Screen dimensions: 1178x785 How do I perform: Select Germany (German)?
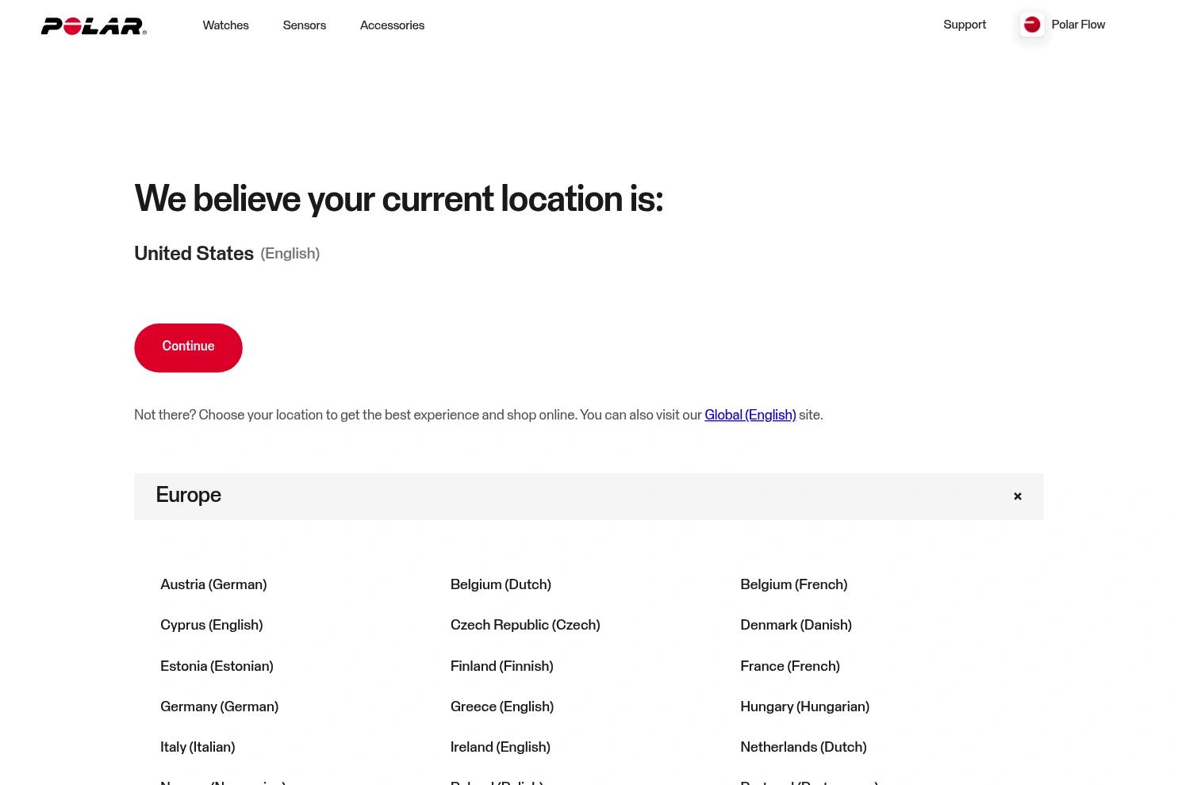tap(219, 706)
